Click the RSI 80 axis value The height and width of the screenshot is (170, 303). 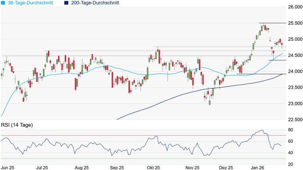(x=290, y=130)
